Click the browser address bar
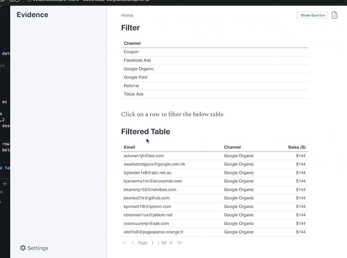Viewport: 347px width, 258px height. click(87, 1)
